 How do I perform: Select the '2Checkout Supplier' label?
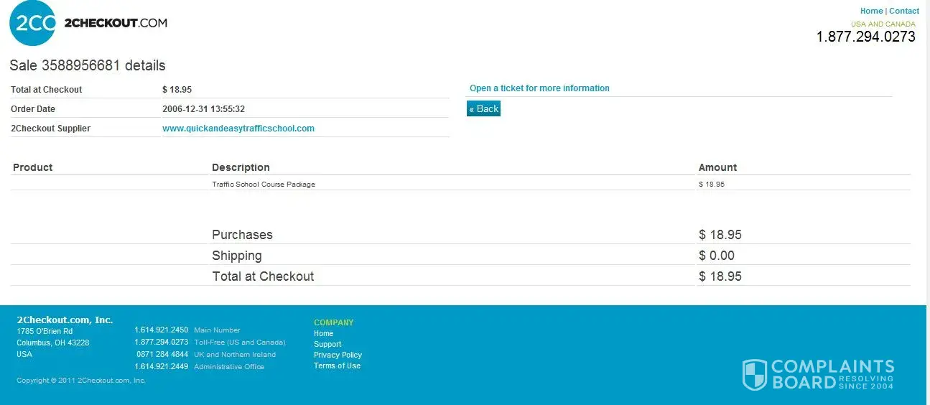[x=51, y=129]
